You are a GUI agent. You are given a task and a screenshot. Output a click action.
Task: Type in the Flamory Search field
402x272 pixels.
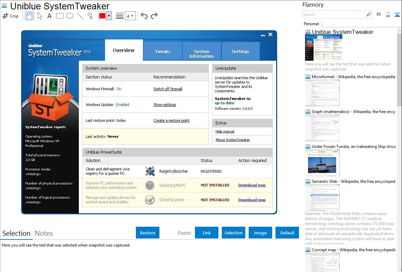coord(334,14)
